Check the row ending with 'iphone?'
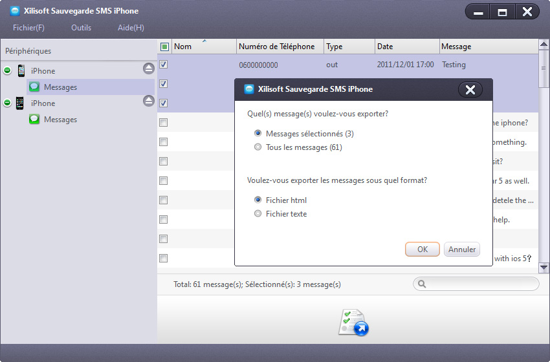The image size is (550, 362). click(x=164, y=122)
